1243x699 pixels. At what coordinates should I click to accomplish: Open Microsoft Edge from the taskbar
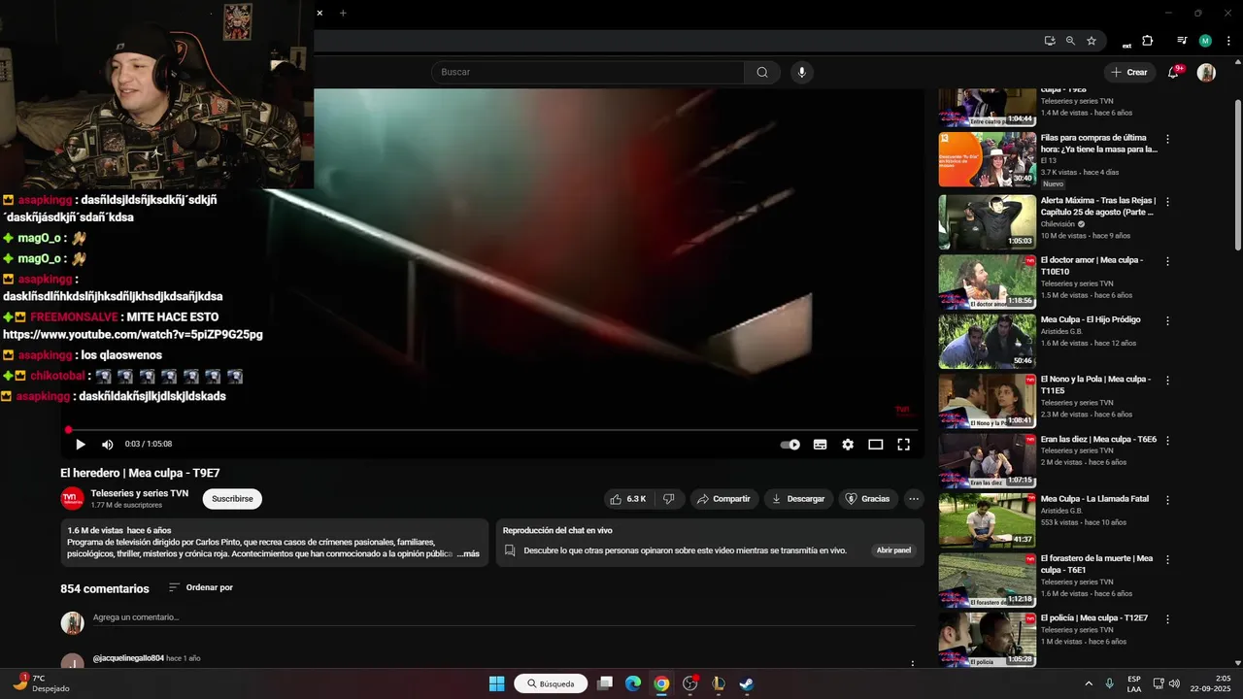[633, 683]
